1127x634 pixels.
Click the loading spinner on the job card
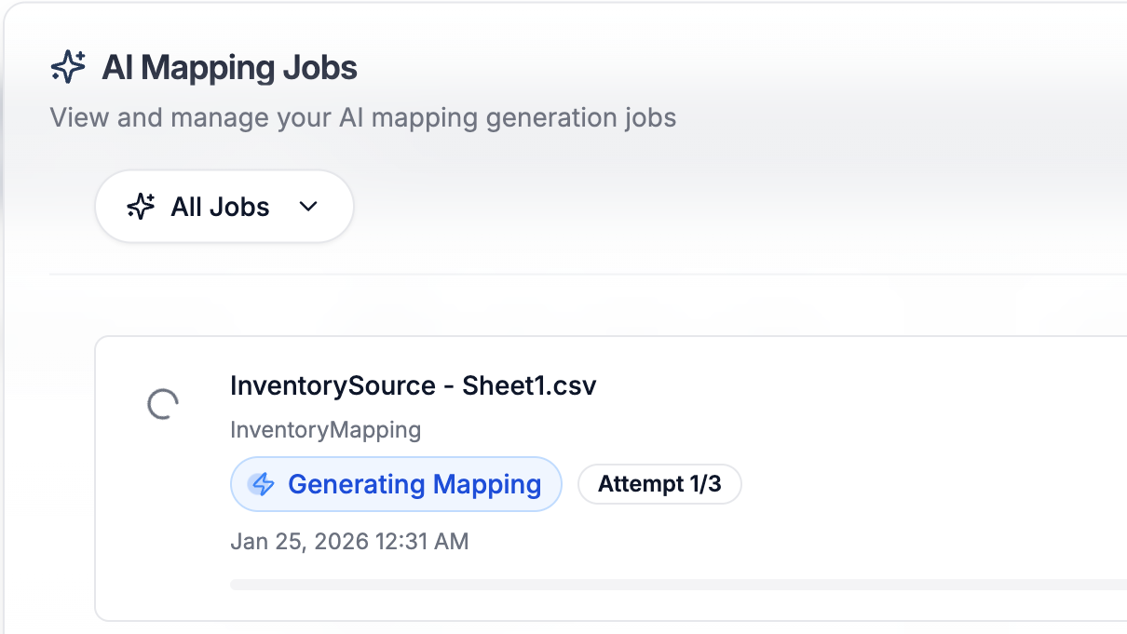click(x=163, y=404)
